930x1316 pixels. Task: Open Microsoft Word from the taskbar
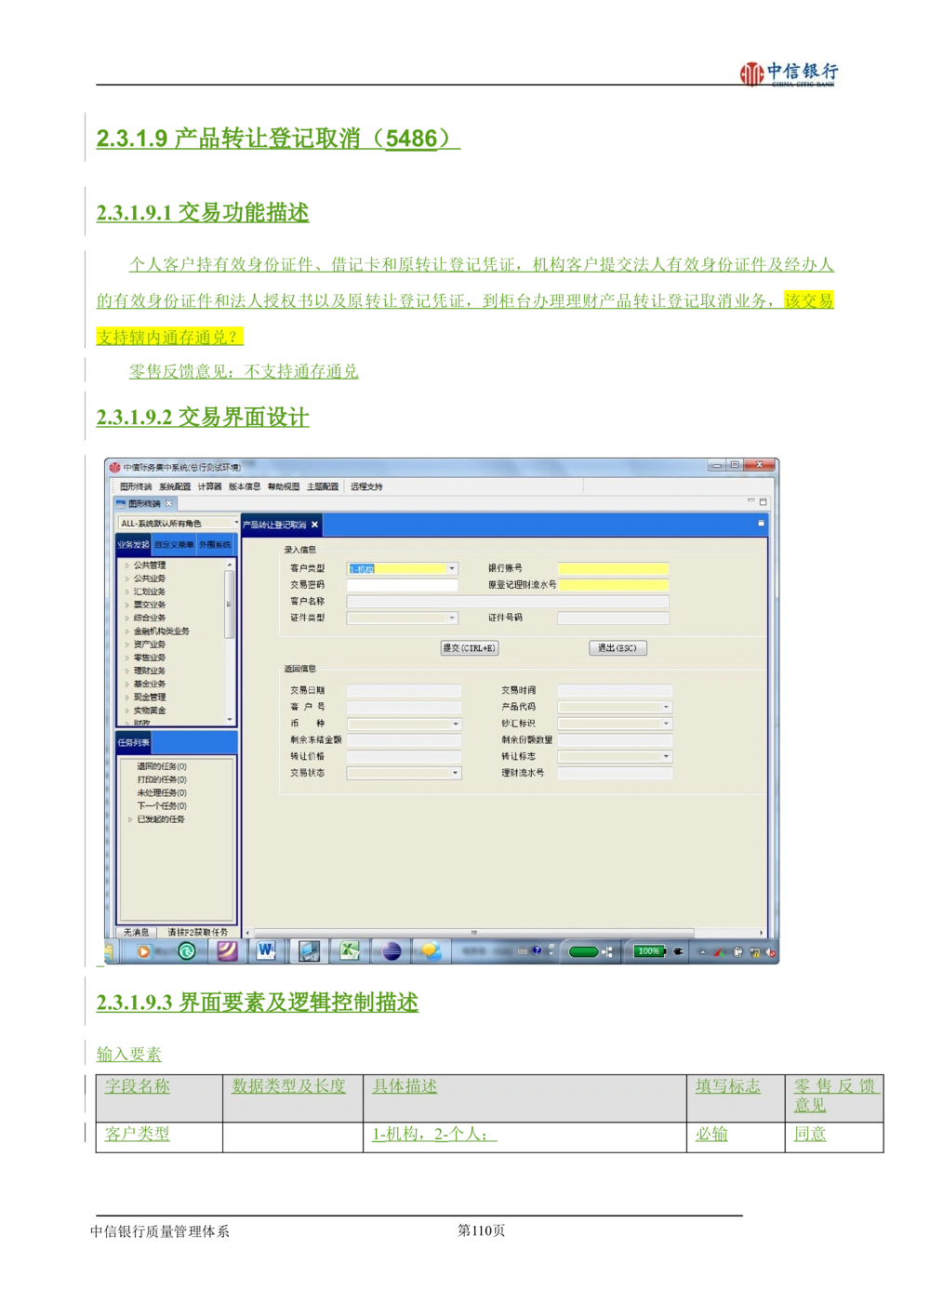[x=267, y=950]
